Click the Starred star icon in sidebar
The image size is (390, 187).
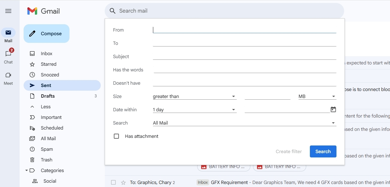click(x=32, y=64)
